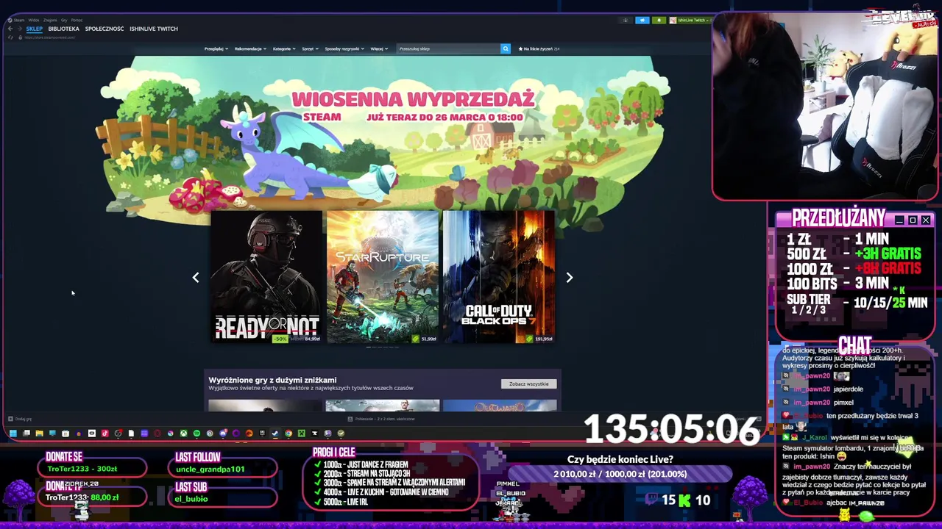
Task: Expand the Sprzęt dropdown
Action: pos(310,48)
